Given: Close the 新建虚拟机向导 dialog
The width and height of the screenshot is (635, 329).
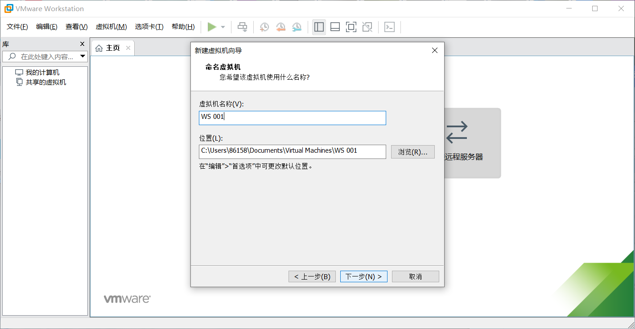Looking at the screenshot, I should point(435,51).
